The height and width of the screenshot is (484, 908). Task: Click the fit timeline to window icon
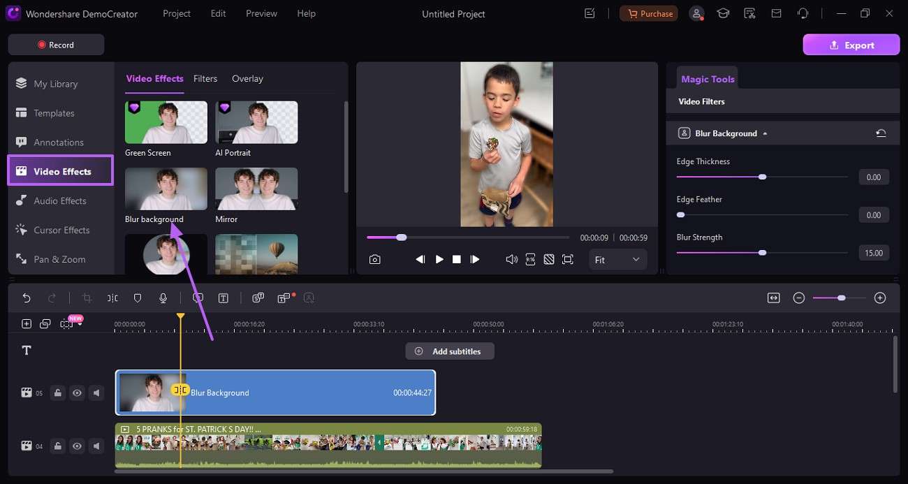(773, 298)
